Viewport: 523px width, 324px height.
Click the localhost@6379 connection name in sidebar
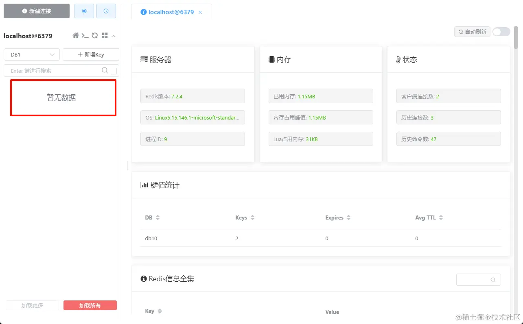click(28, 36)
